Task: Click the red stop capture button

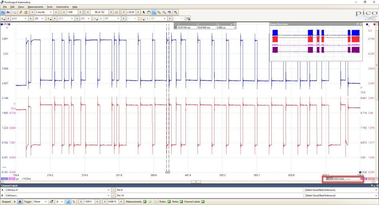Action: [20, 202]
